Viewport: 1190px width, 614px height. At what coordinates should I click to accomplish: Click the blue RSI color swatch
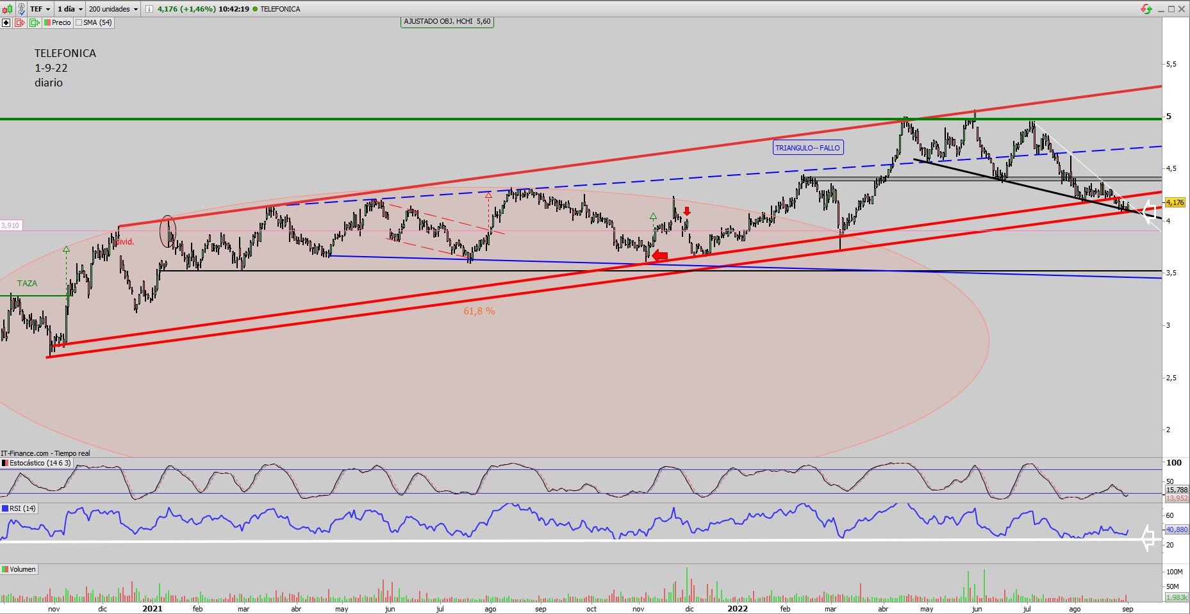tap(5, 508)
